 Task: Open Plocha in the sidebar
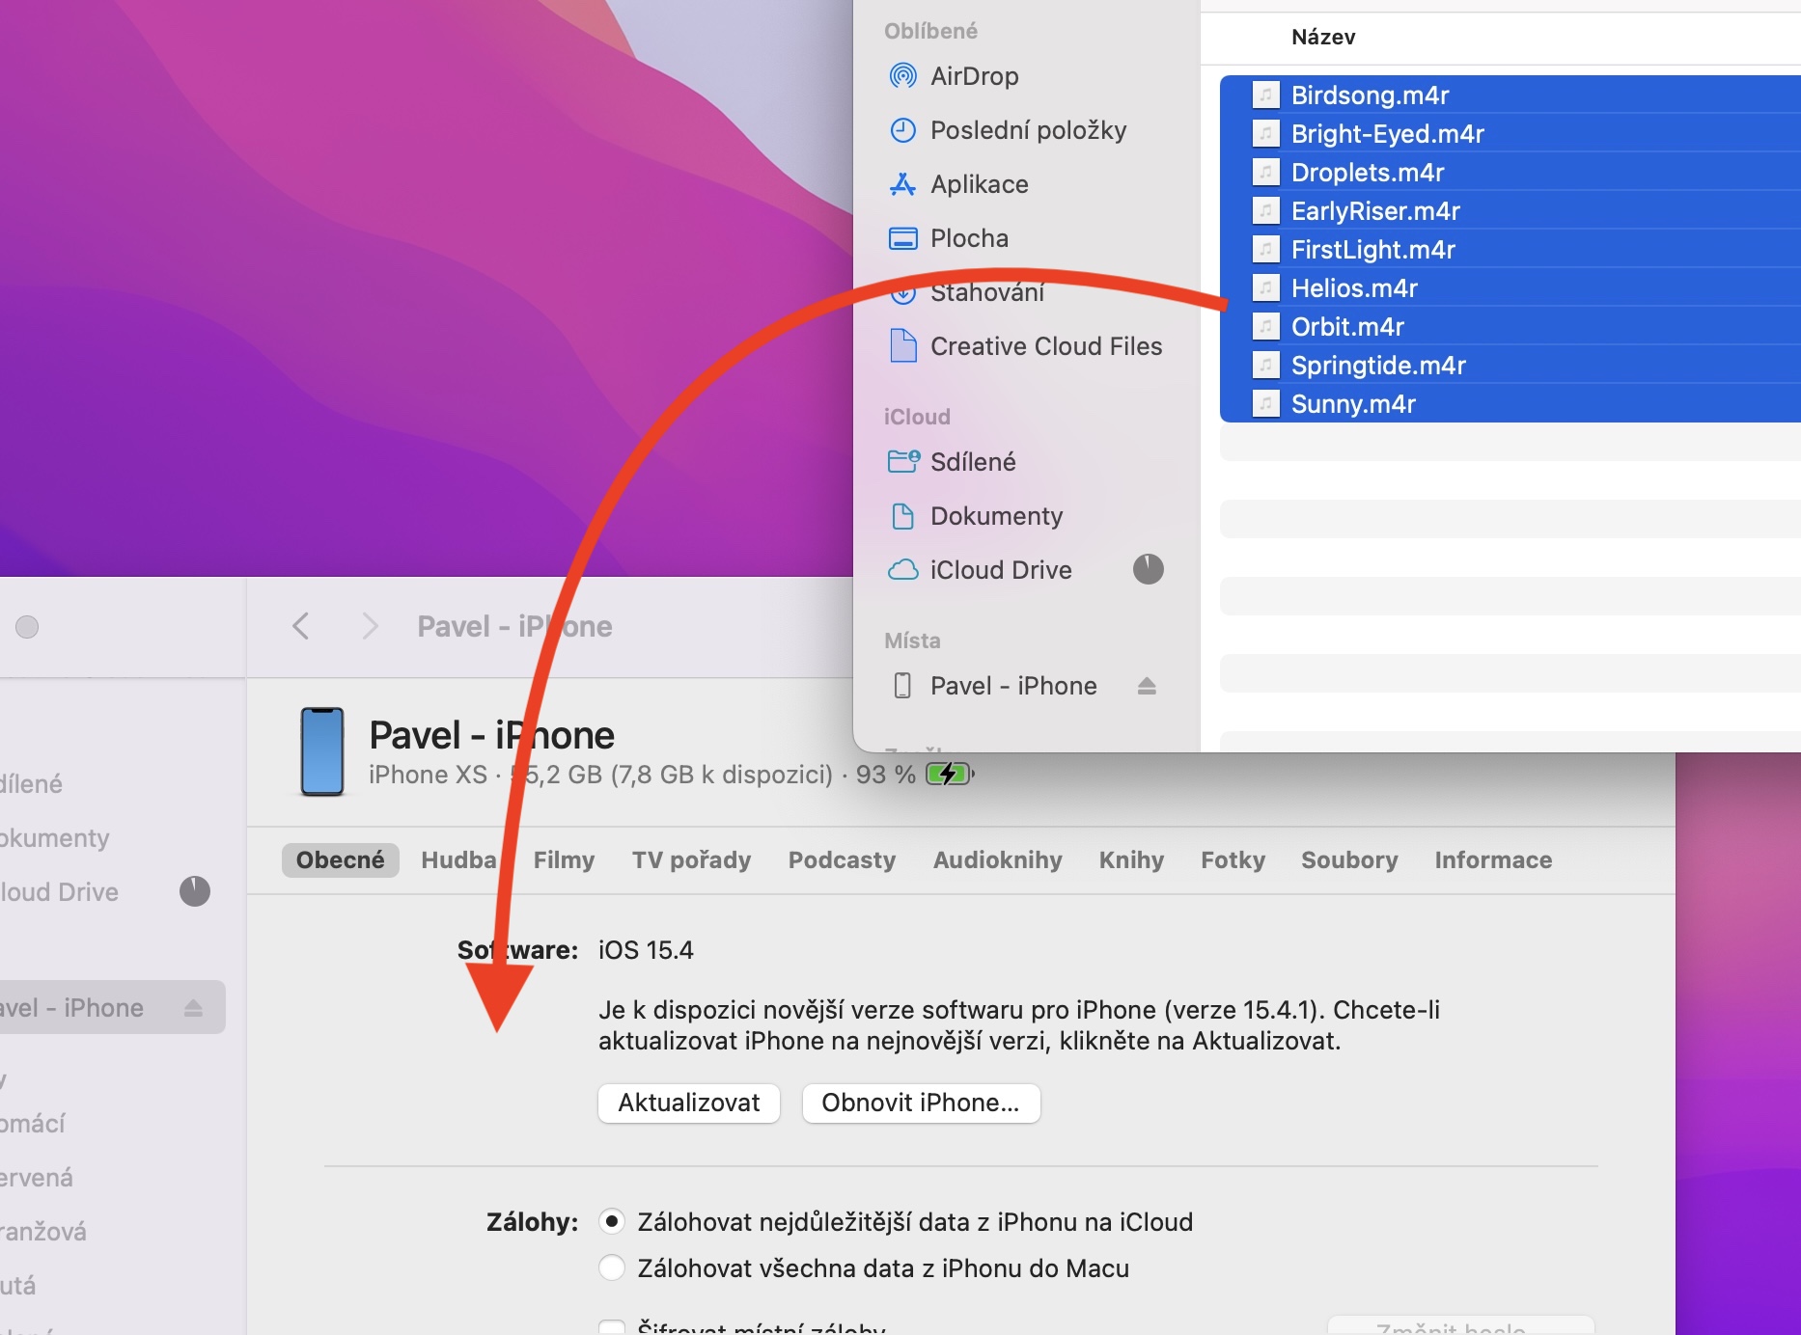click(969, 238)
